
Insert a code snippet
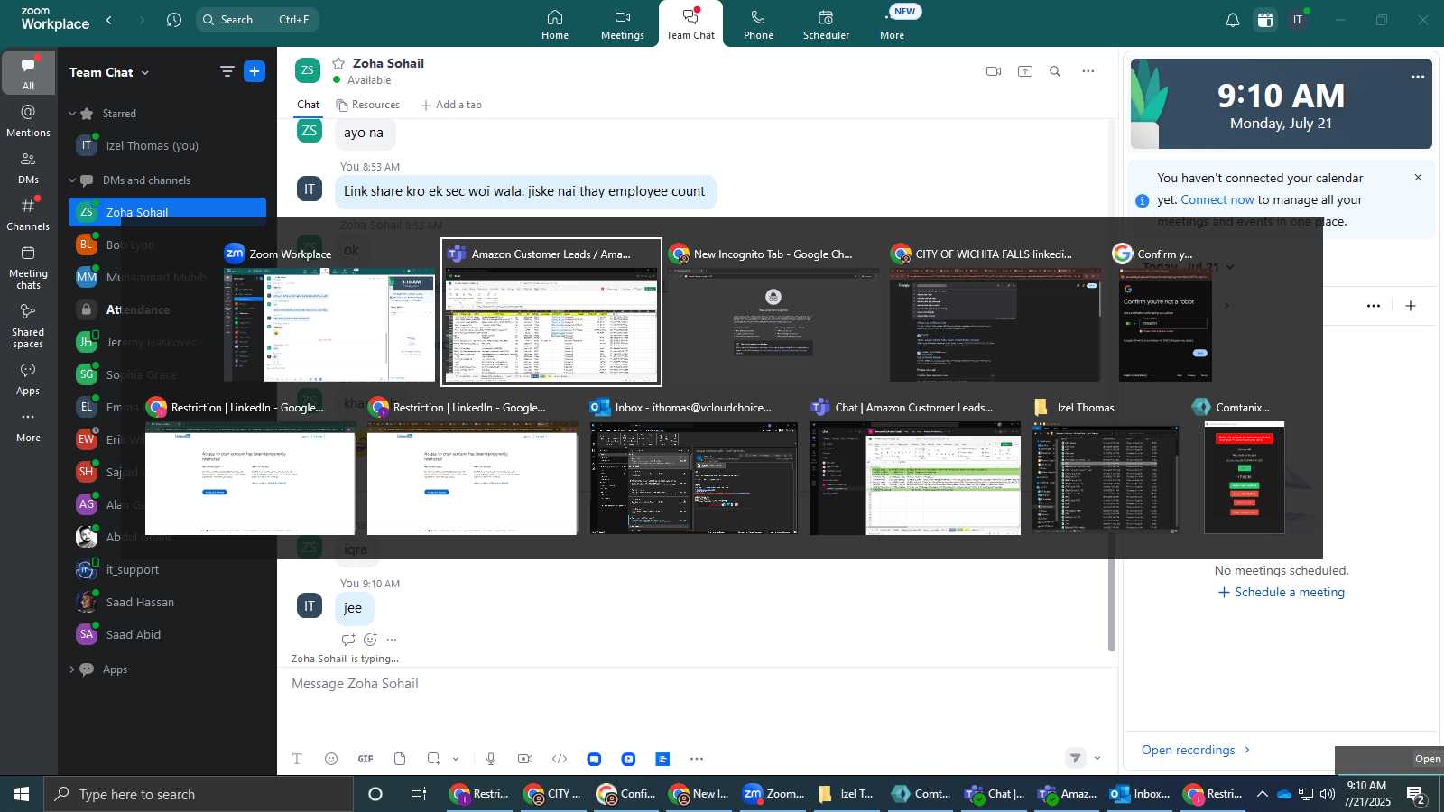pyautogui.click(x=560, y=759)
